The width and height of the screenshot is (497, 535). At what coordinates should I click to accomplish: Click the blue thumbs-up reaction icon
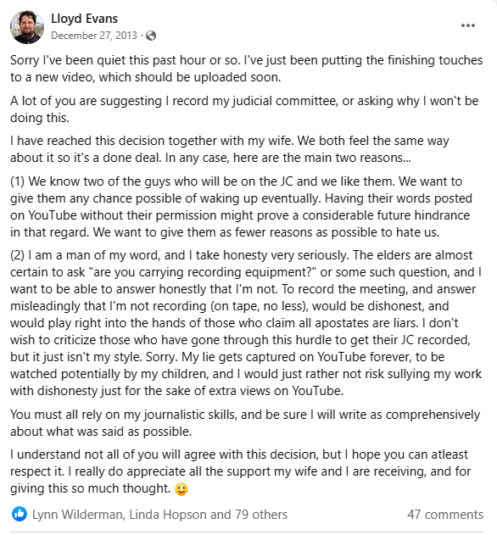tap(20, 514)
